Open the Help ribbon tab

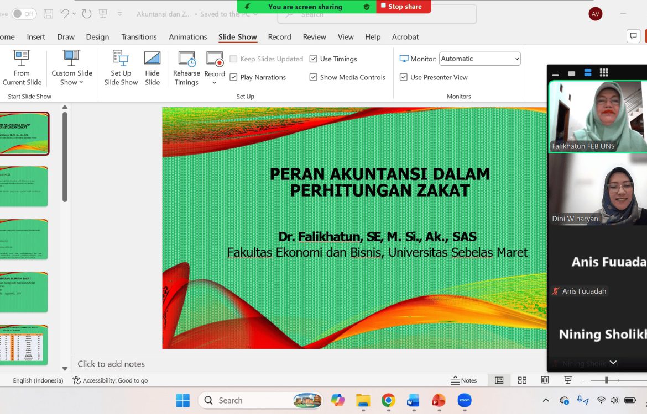click(373, 36)
